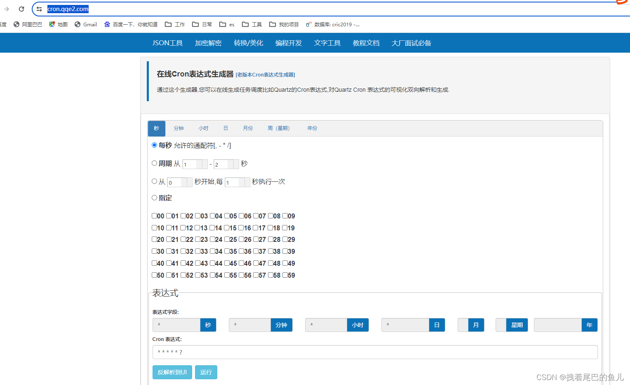
Task: Check the 05 seconds checkbox
Action: 227,216
